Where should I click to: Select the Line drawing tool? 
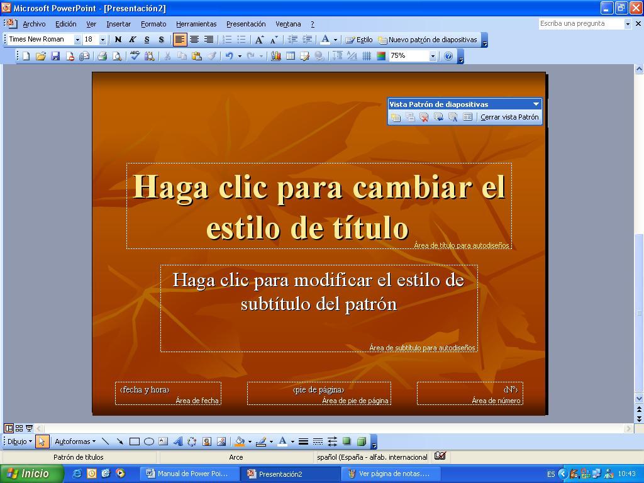click(106, 441)
